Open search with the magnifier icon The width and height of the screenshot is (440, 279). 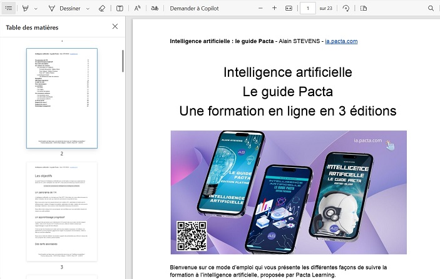point(431,8)
